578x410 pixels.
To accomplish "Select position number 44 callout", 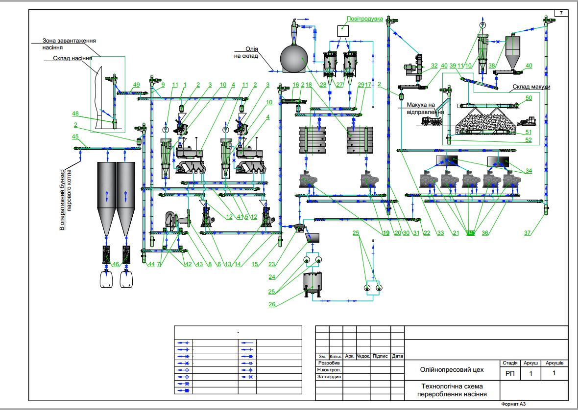I will point(151,264).
